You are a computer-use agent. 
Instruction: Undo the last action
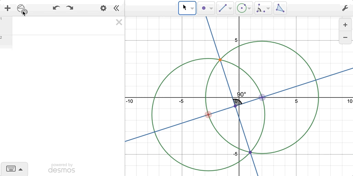(56, 8)
